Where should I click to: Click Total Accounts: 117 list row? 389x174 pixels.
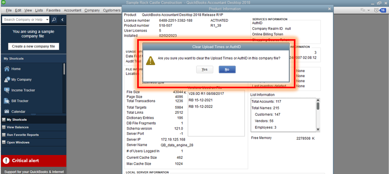(266, 101)
